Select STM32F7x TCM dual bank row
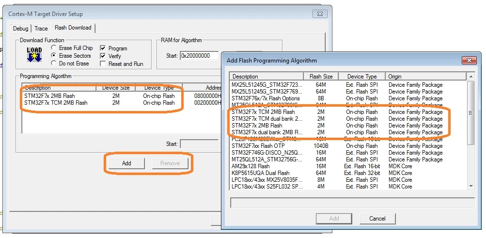The image size is (486, 238). point(348,119)
